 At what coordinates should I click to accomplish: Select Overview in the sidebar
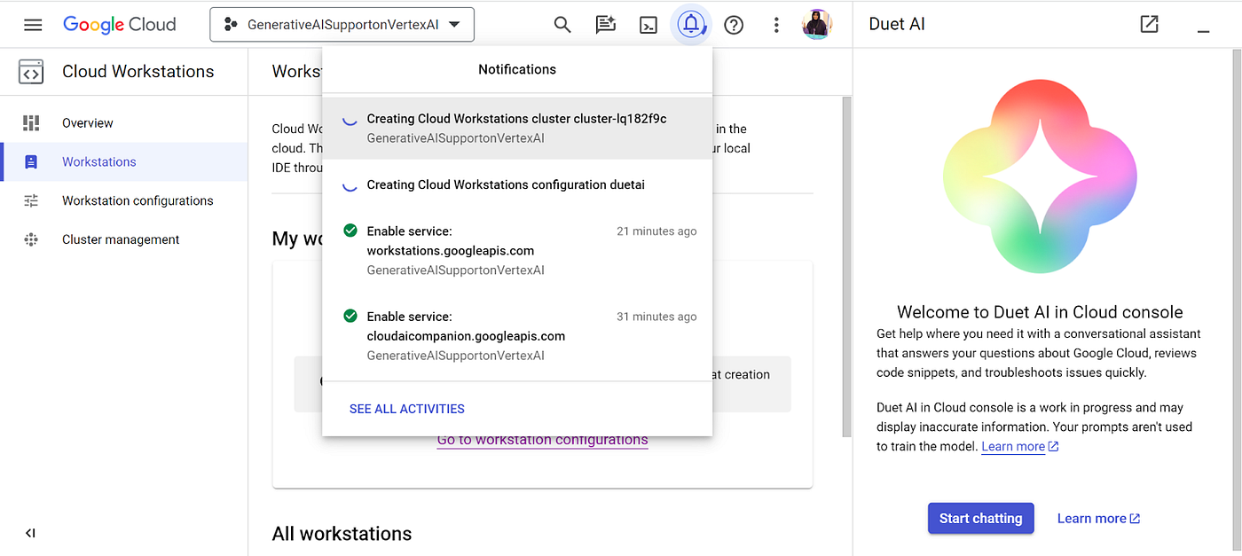coord(124,123)
